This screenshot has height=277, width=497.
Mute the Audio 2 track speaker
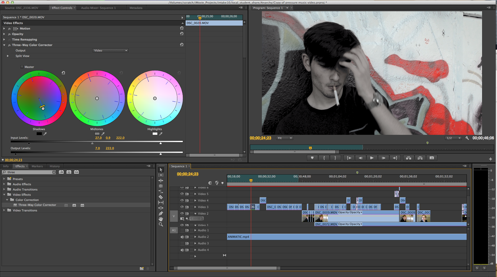point(182,237)
